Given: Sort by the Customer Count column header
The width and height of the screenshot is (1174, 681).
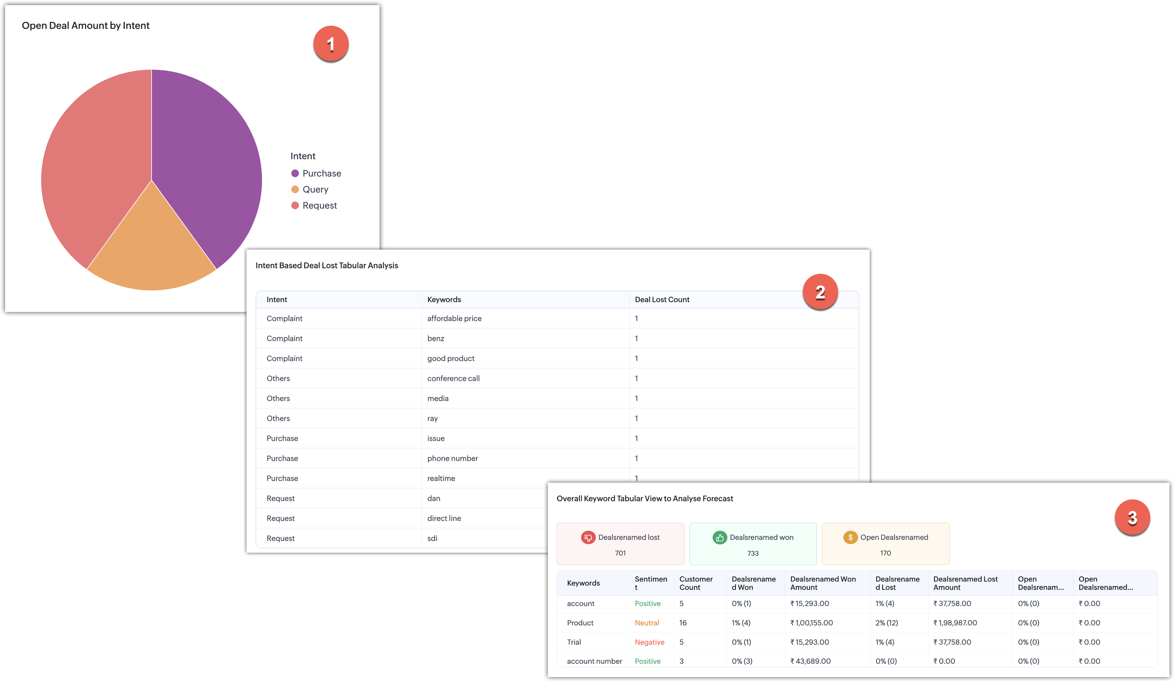Looking at the screenshot, I should 696,583.
